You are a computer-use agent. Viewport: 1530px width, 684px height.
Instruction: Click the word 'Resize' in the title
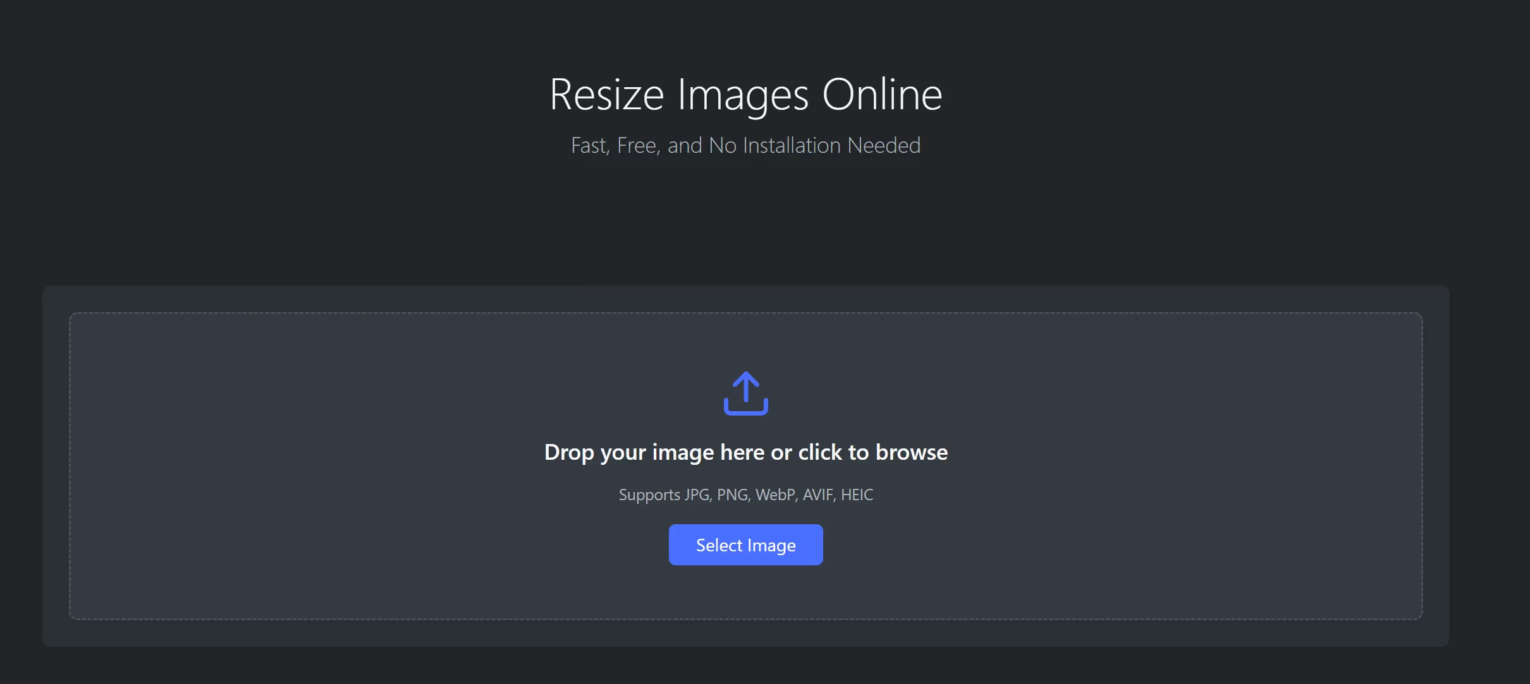[x=606, y=95]
